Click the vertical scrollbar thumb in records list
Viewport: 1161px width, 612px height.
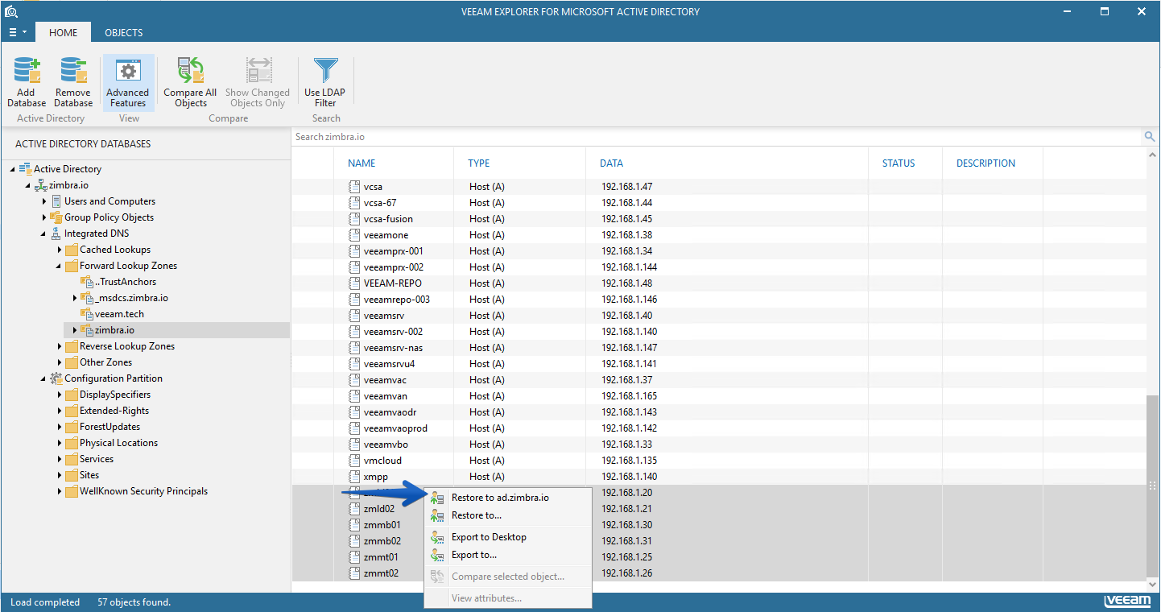click(1153, 486)
